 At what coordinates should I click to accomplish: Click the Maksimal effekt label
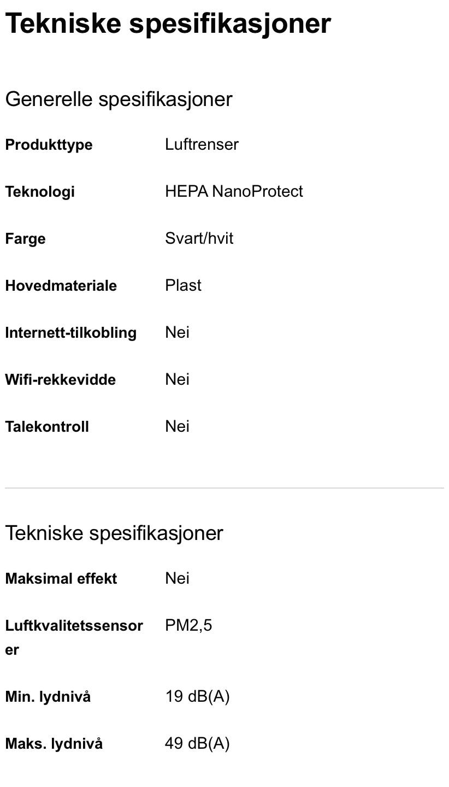pyautogui.click(x=61, y=579)
